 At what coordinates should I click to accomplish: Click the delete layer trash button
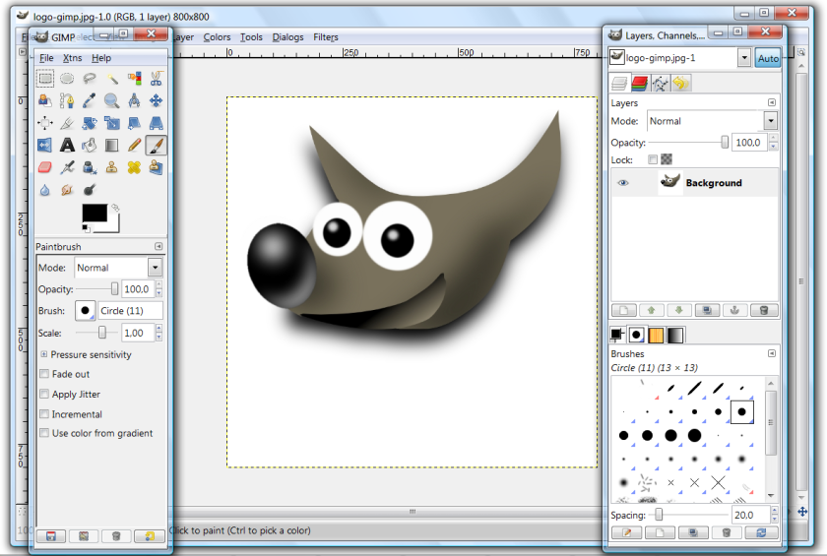[764, 310]
